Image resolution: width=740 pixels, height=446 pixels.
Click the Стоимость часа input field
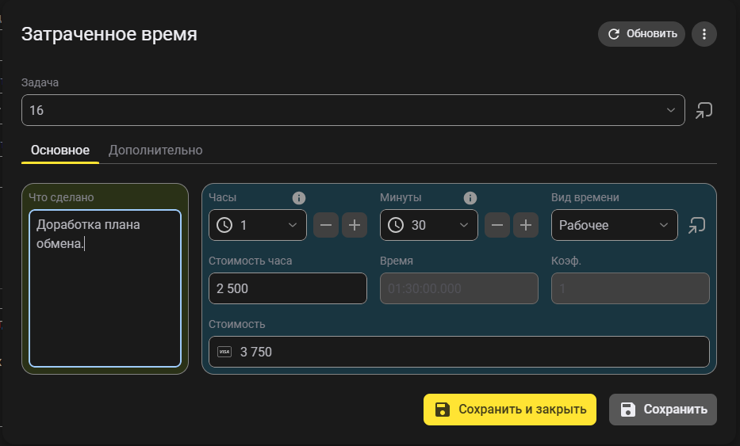pos(287,288)
